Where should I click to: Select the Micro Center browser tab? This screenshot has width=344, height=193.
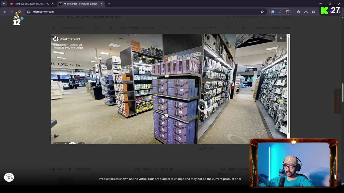coord(81,4)
